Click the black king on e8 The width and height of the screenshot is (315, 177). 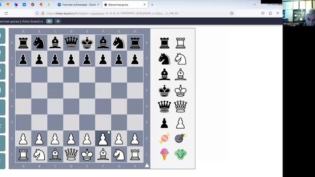click(x=87, y=43)
